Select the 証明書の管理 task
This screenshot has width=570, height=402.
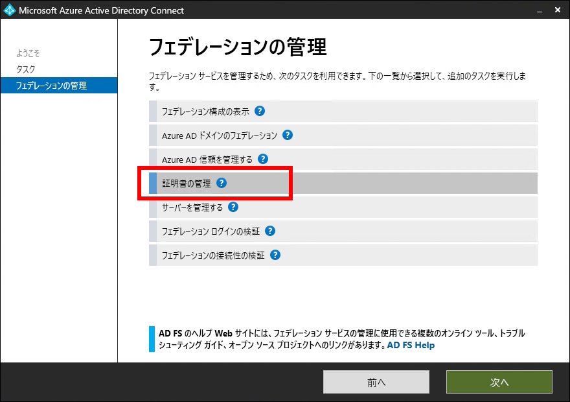pyautogui.click(x=343, y=183)
